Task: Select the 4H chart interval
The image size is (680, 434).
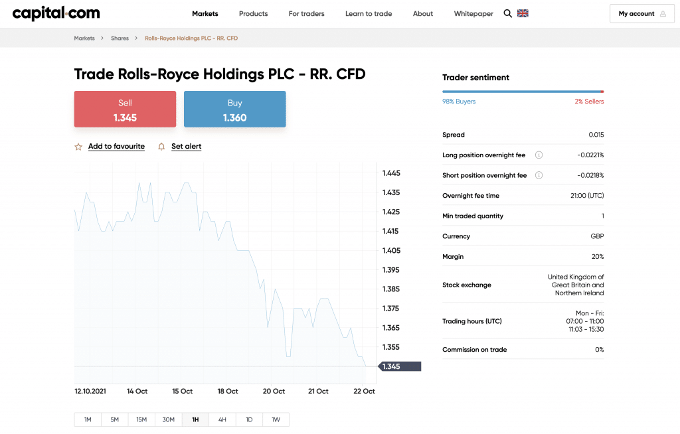Action: click(222, 419)
